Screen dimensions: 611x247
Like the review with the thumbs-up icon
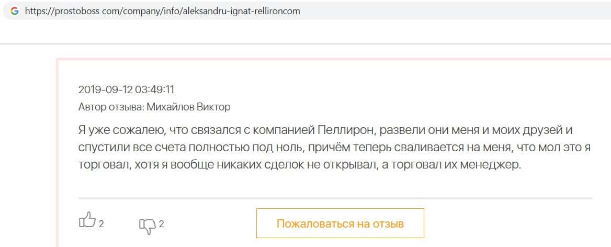click(87, 220)
